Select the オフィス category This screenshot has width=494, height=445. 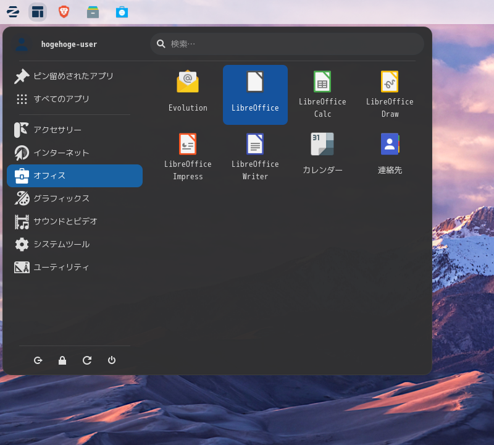tap(75, 176)
